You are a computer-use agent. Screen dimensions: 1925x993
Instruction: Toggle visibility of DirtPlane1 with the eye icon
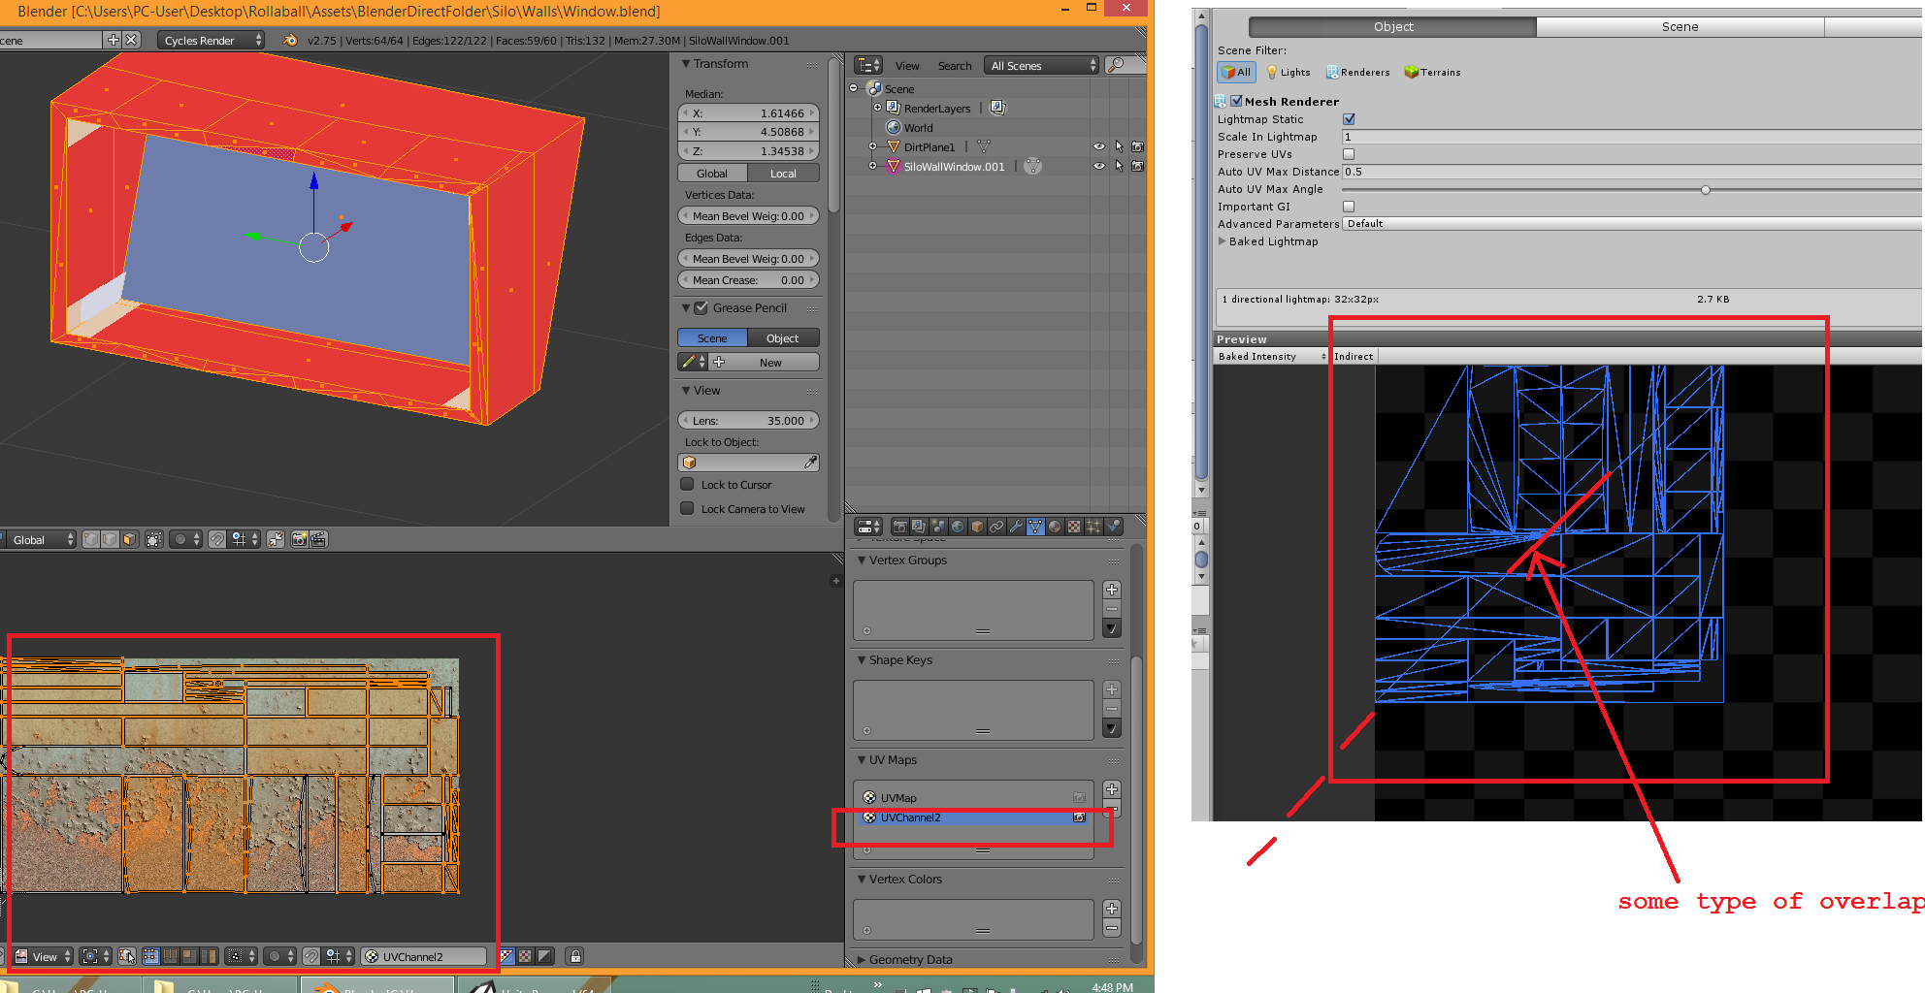click(x=1099, y=146)
